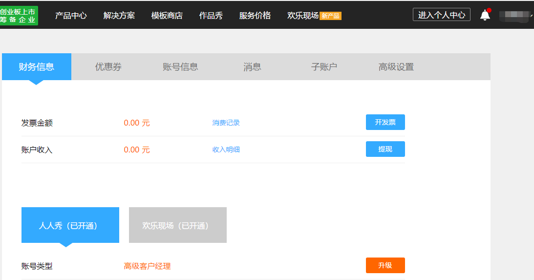Click 进入个人中心 button

click(x=441, y=15)
